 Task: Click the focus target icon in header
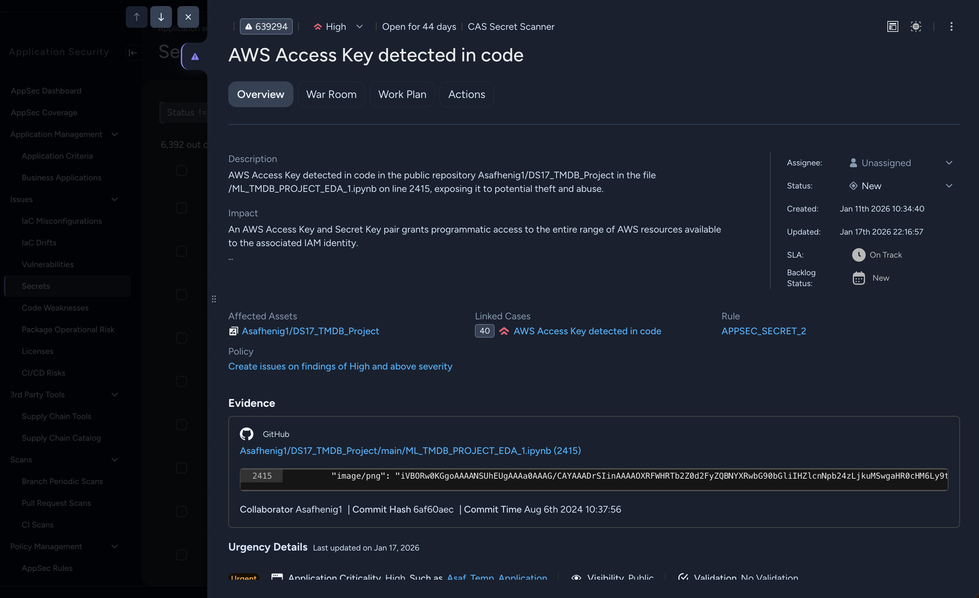click(x=916, y=26)
